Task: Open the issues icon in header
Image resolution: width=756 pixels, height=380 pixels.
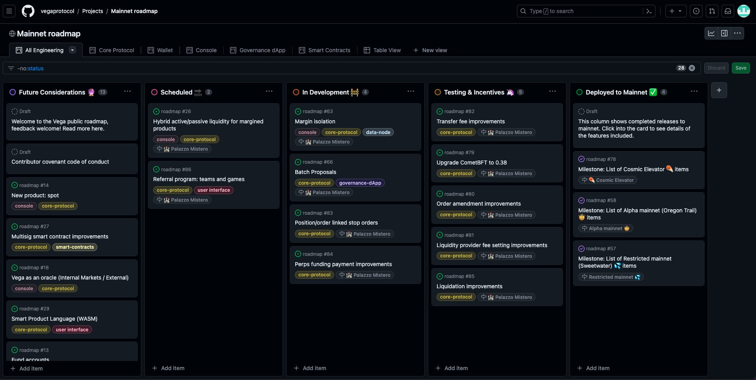Action: (x=696, y=11)
